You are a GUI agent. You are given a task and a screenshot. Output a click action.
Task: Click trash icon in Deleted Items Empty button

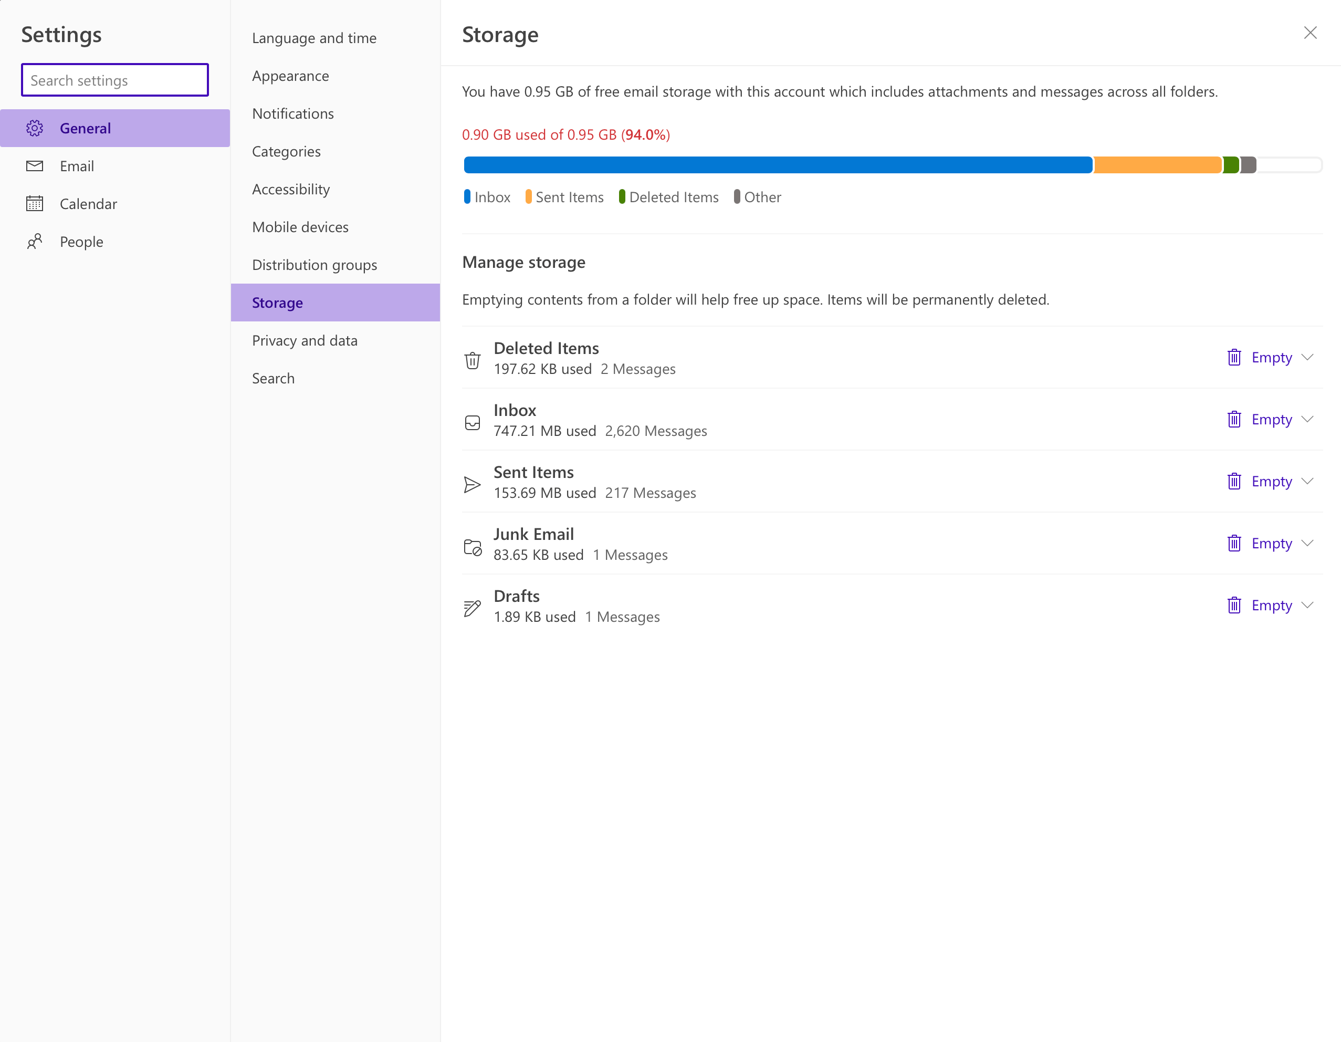pos(1234,357)
